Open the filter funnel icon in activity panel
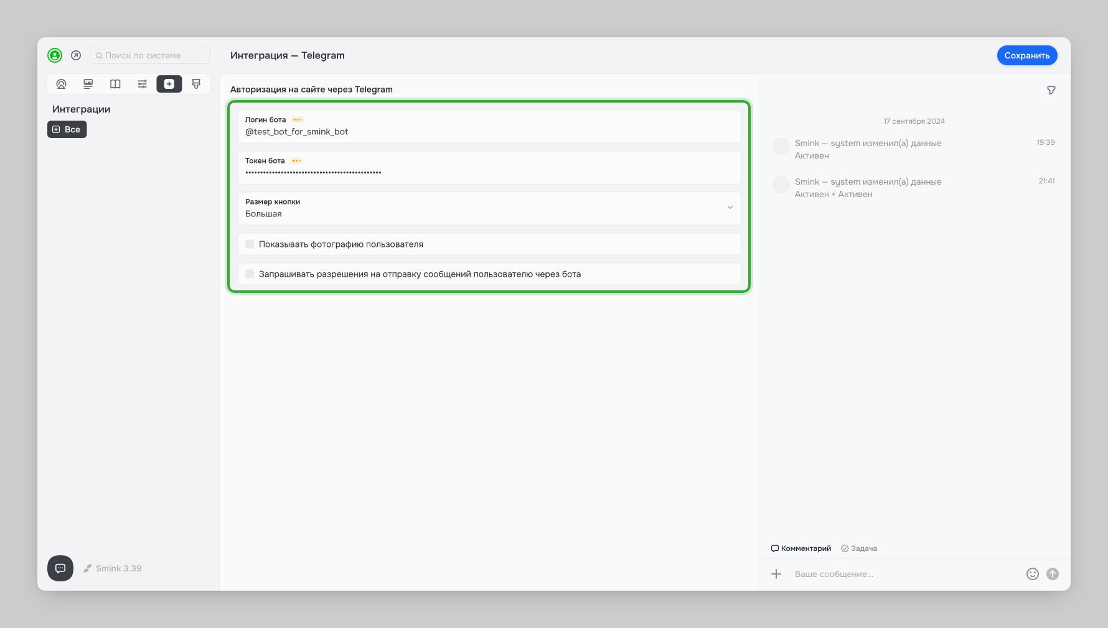Viewport: 1108px width, 628px height. pos(1051,90)
